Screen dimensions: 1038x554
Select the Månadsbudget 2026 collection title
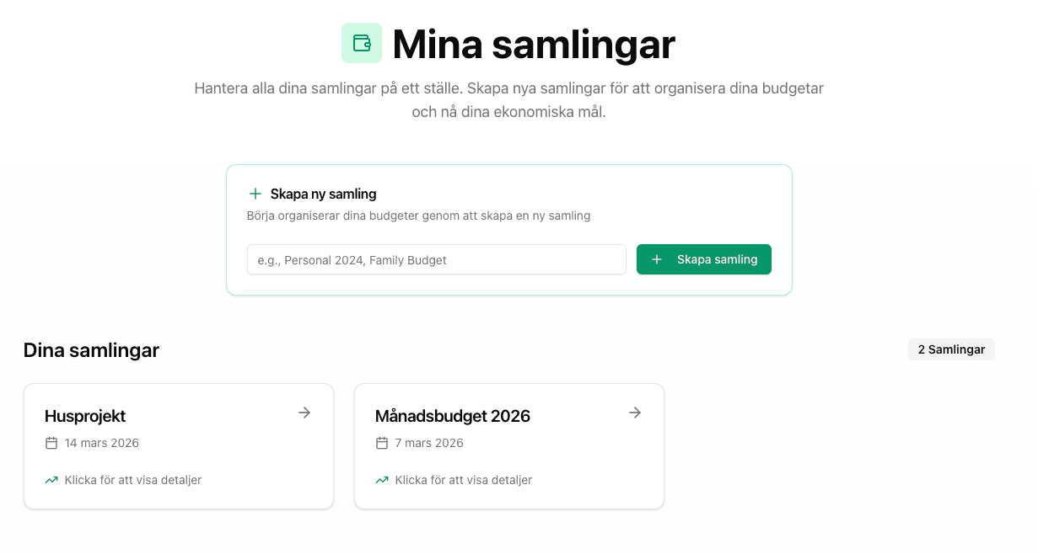453,415
